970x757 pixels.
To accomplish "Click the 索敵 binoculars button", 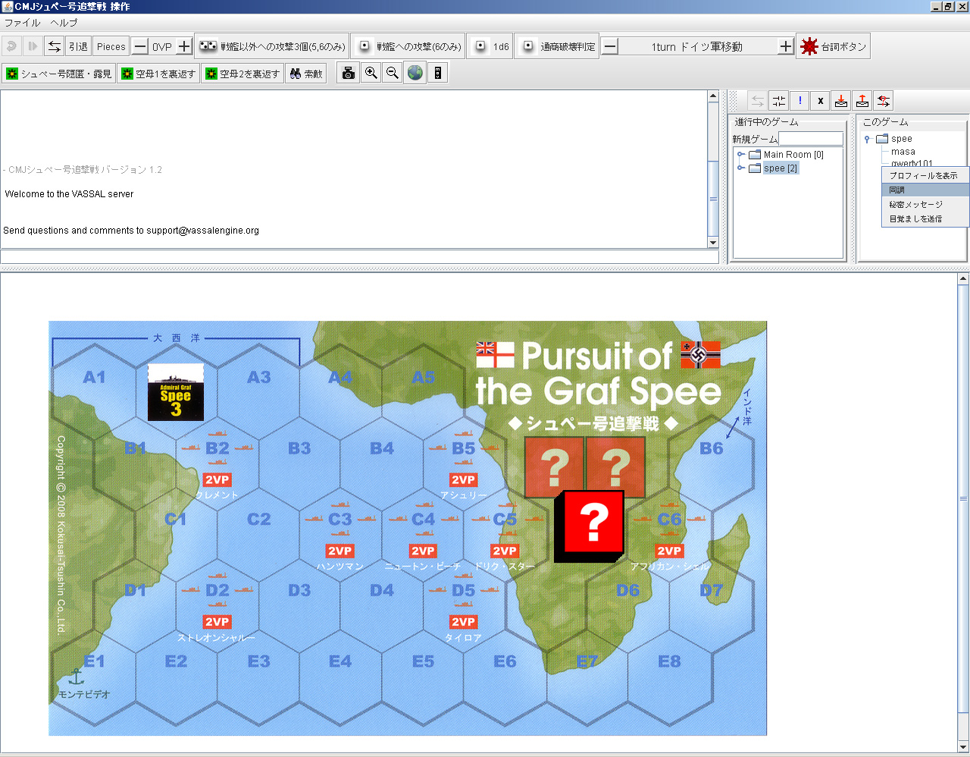I will coord(306,74).
